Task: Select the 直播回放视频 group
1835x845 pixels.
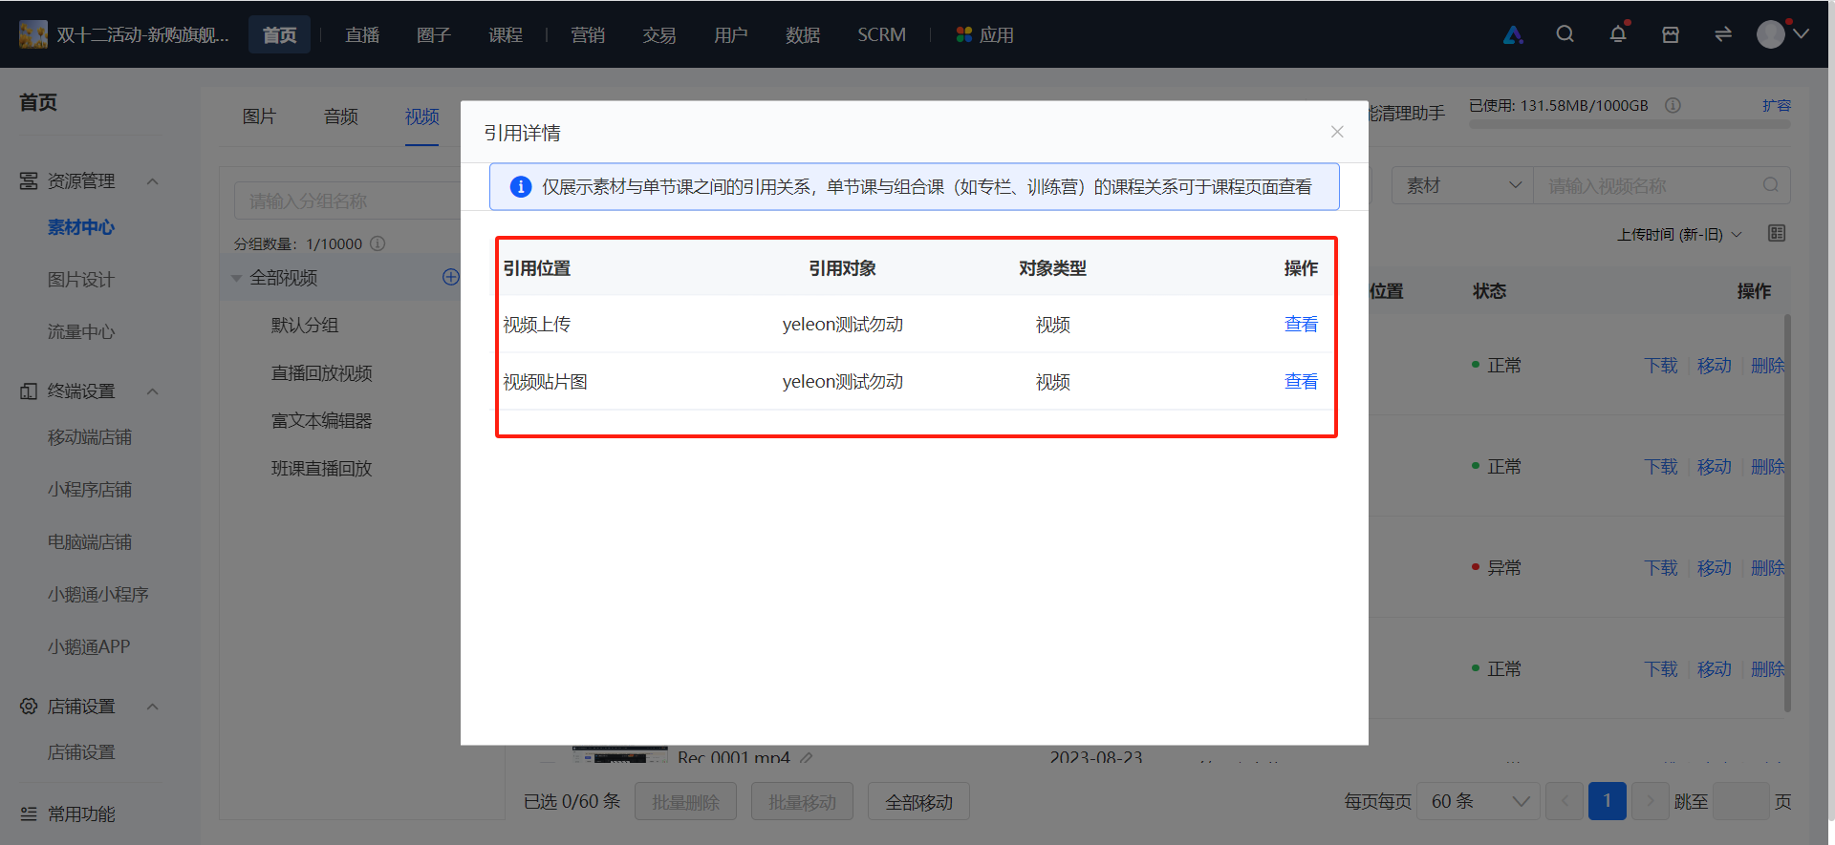Action: pos(322,373)
